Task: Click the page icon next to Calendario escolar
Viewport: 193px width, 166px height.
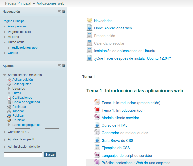Action: pos(90,43)
